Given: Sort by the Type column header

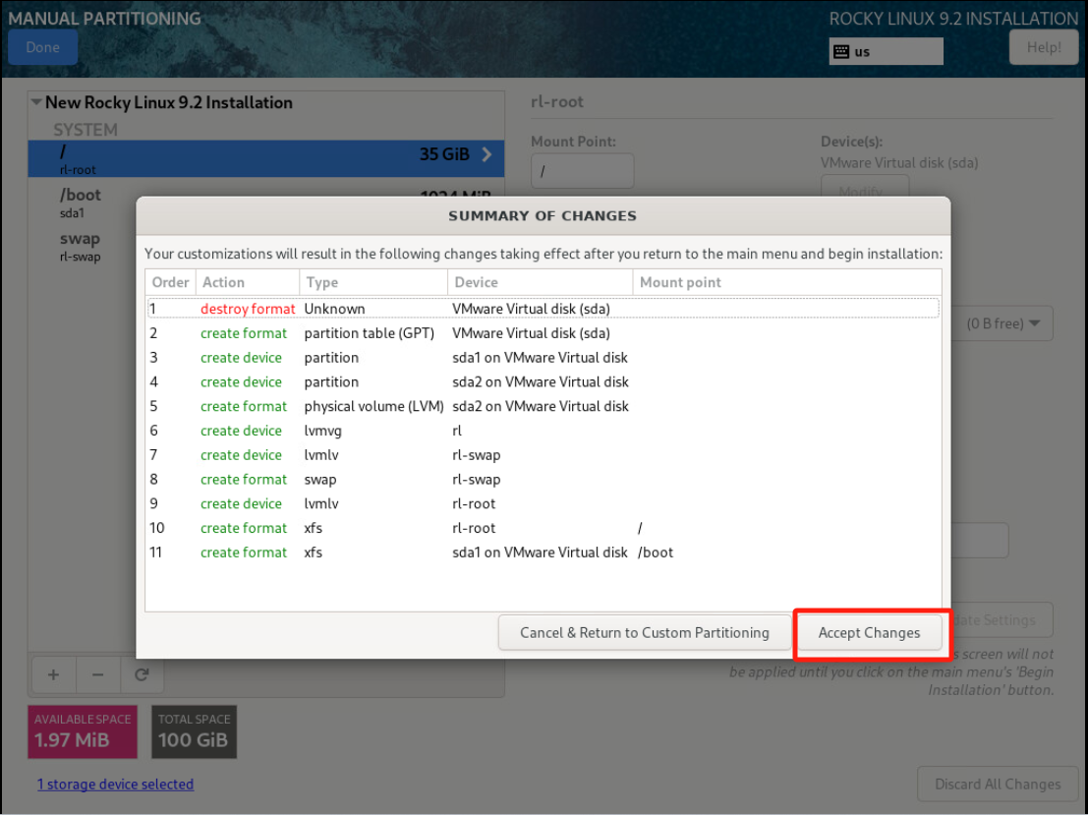Looking at the screenshot, I should point(373,282).
